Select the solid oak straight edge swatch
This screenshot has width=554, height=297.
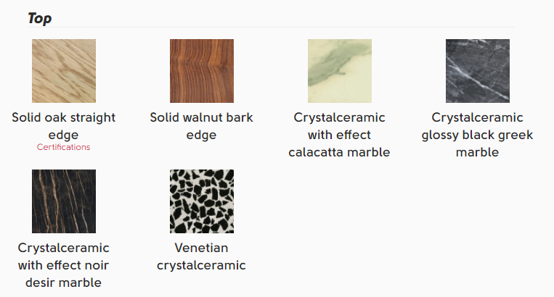click(64, 71)
